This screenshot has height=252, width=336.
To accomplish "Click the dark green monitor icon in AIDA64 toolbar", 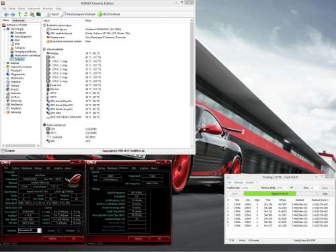I will tap(38, 14).
